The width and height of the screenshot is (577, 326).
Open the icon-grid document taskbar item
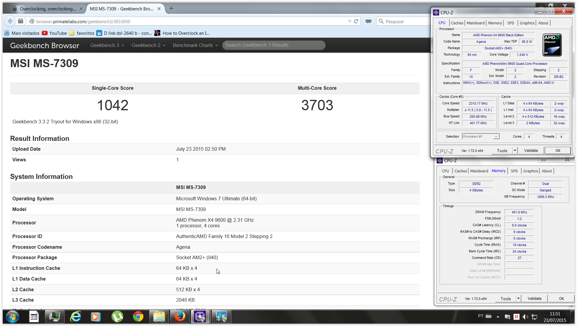(x=34, y=317)
